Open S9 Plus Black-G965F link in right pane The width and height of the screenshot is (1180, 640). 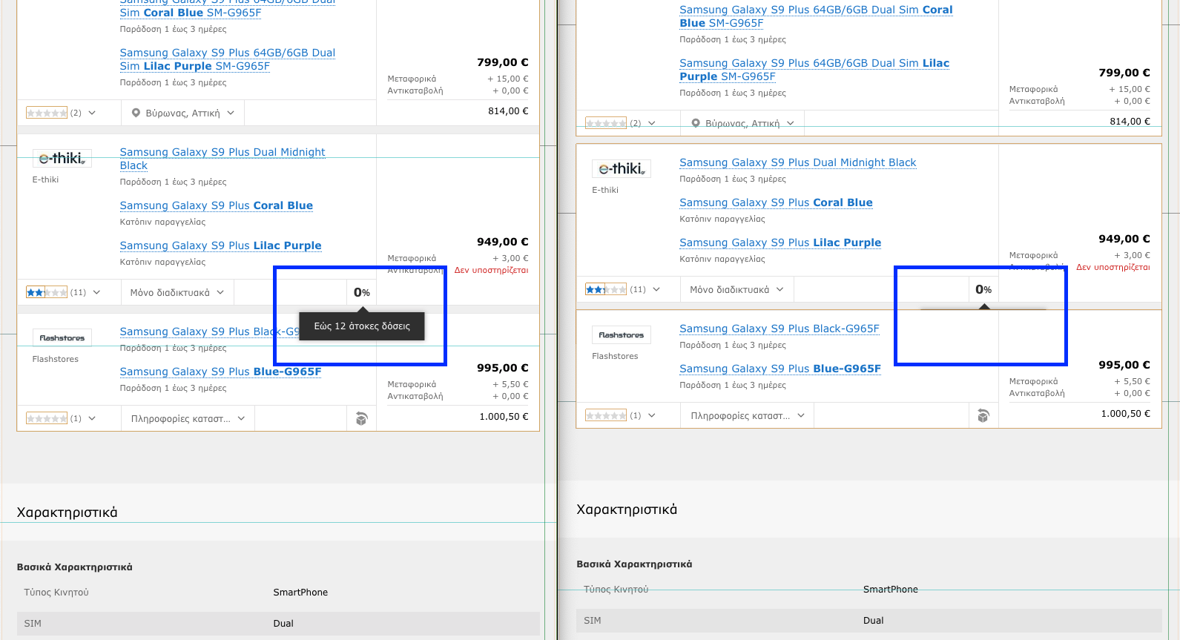click(x=779, y=329)
